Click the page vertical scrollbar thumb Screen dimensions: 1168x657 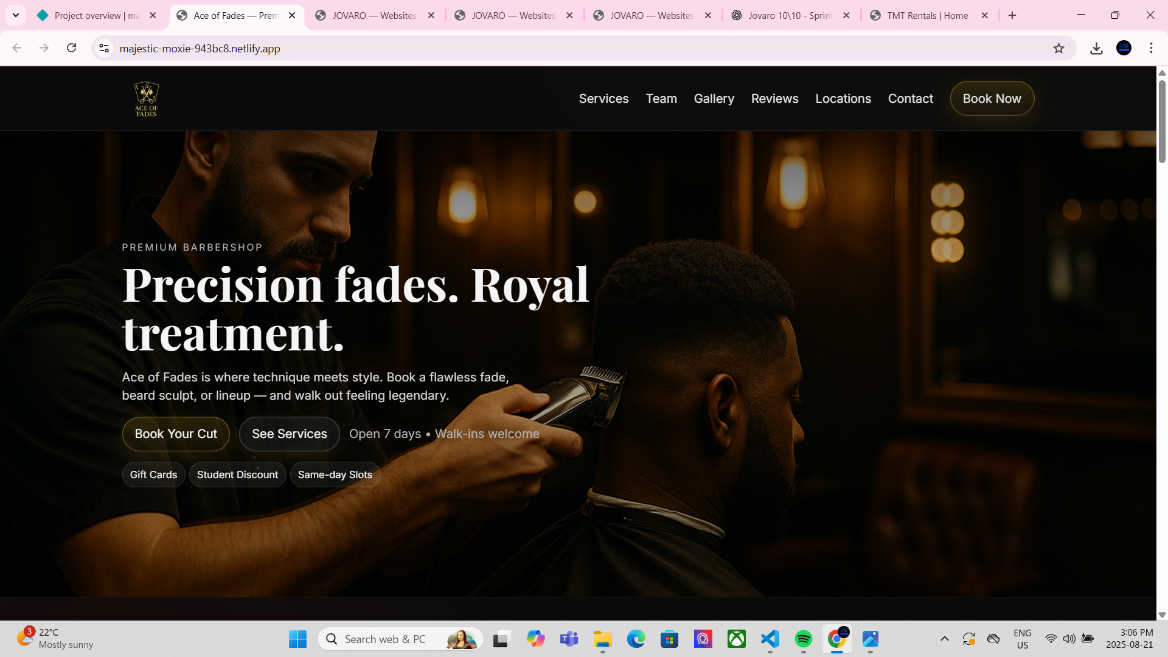point(1162,122)
